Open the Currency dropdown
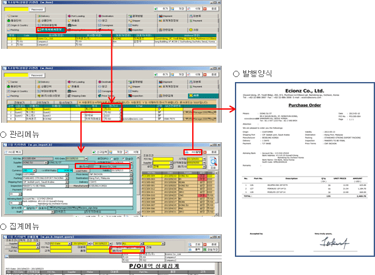Viewport: 375px width, 275px height. coord(34,170)
